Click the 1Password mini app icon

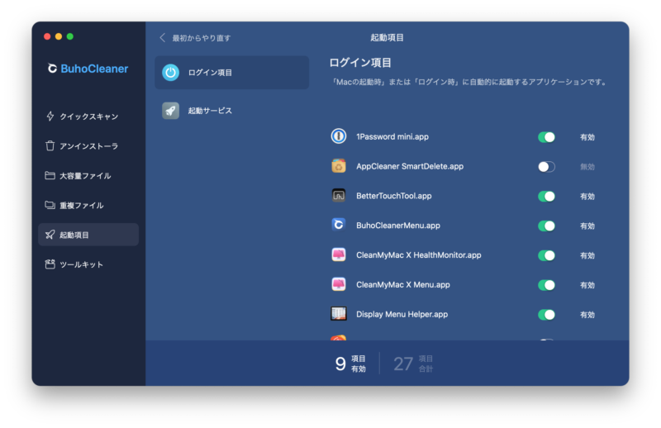(339, 136)
